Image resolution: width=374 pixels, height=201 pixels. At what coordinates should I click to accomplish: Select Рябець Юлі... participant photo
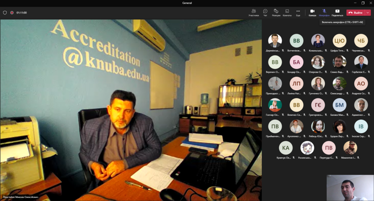[x=318, y=126]
